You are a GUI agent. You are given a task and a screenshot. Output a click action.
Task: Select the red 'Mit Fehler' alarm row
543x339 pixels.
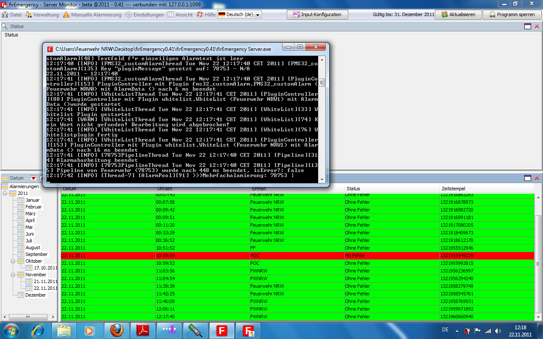point(297,256)
